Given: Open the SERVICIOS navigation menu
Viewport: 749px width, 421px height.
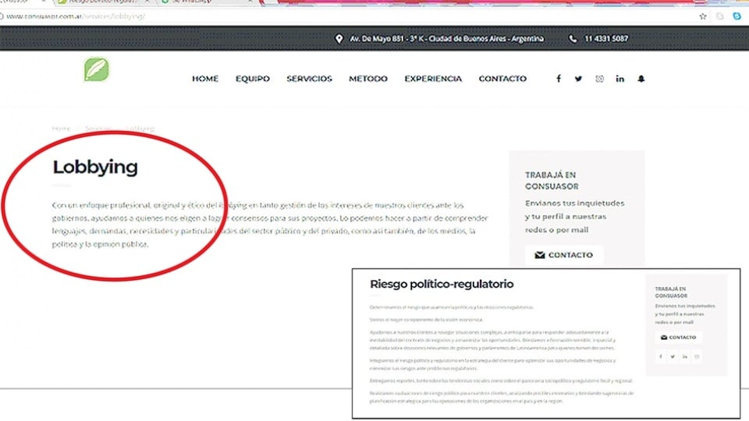Looking at the screenshot, I should pos(309,79).
